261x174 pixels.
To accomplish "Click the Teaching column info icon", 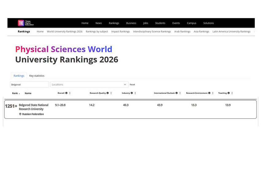I will tap(228, 93).
